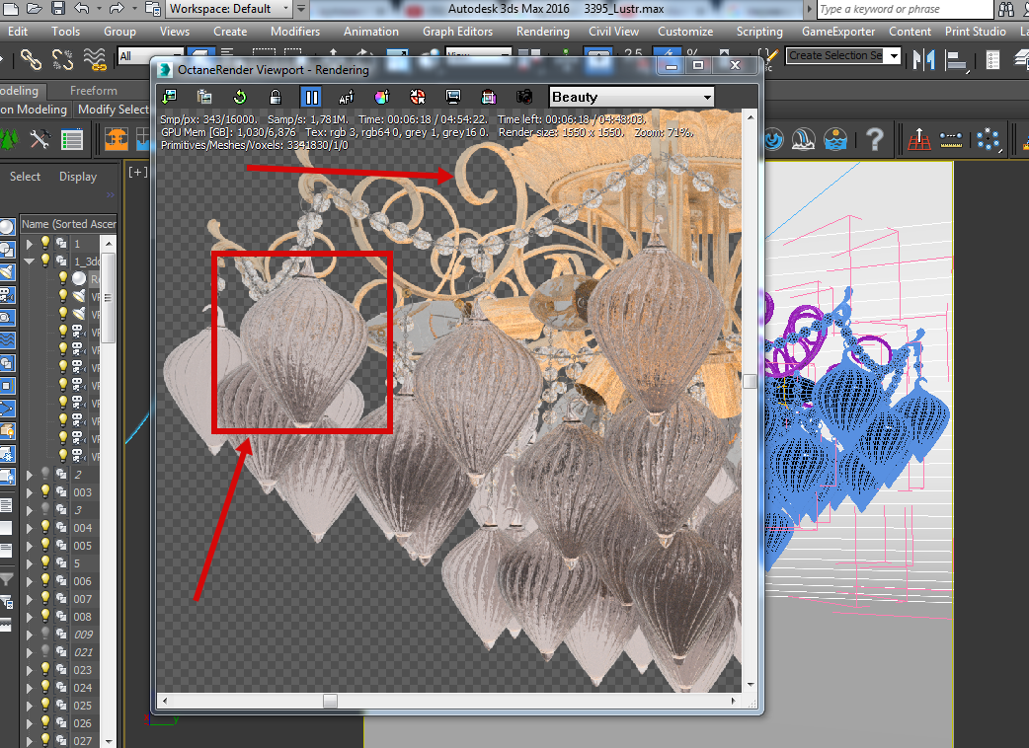Click the lifebuoy pick icon in Octane toolbar

pyautogui.click(x=418, y=98)
